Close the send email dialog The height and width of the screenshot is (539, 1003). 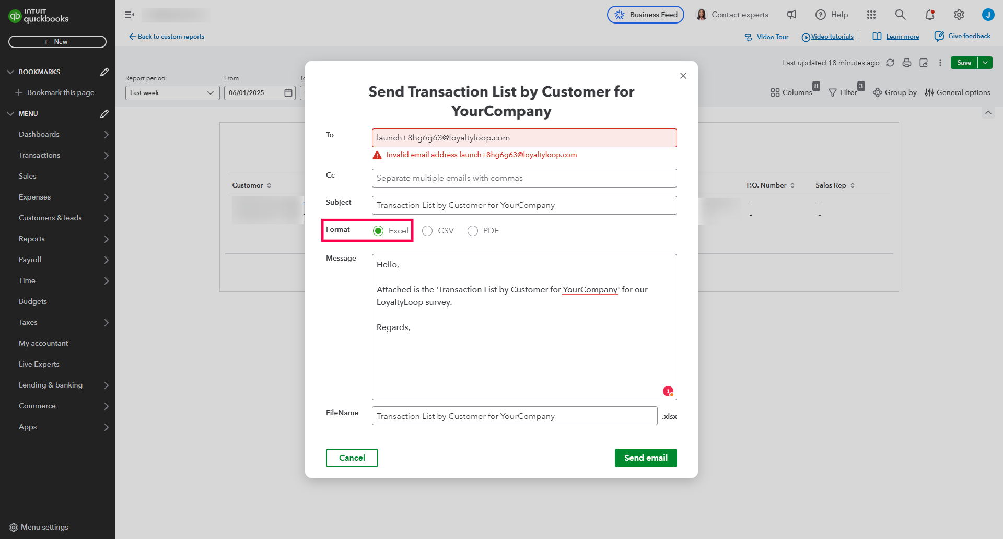tap(683, 76)
